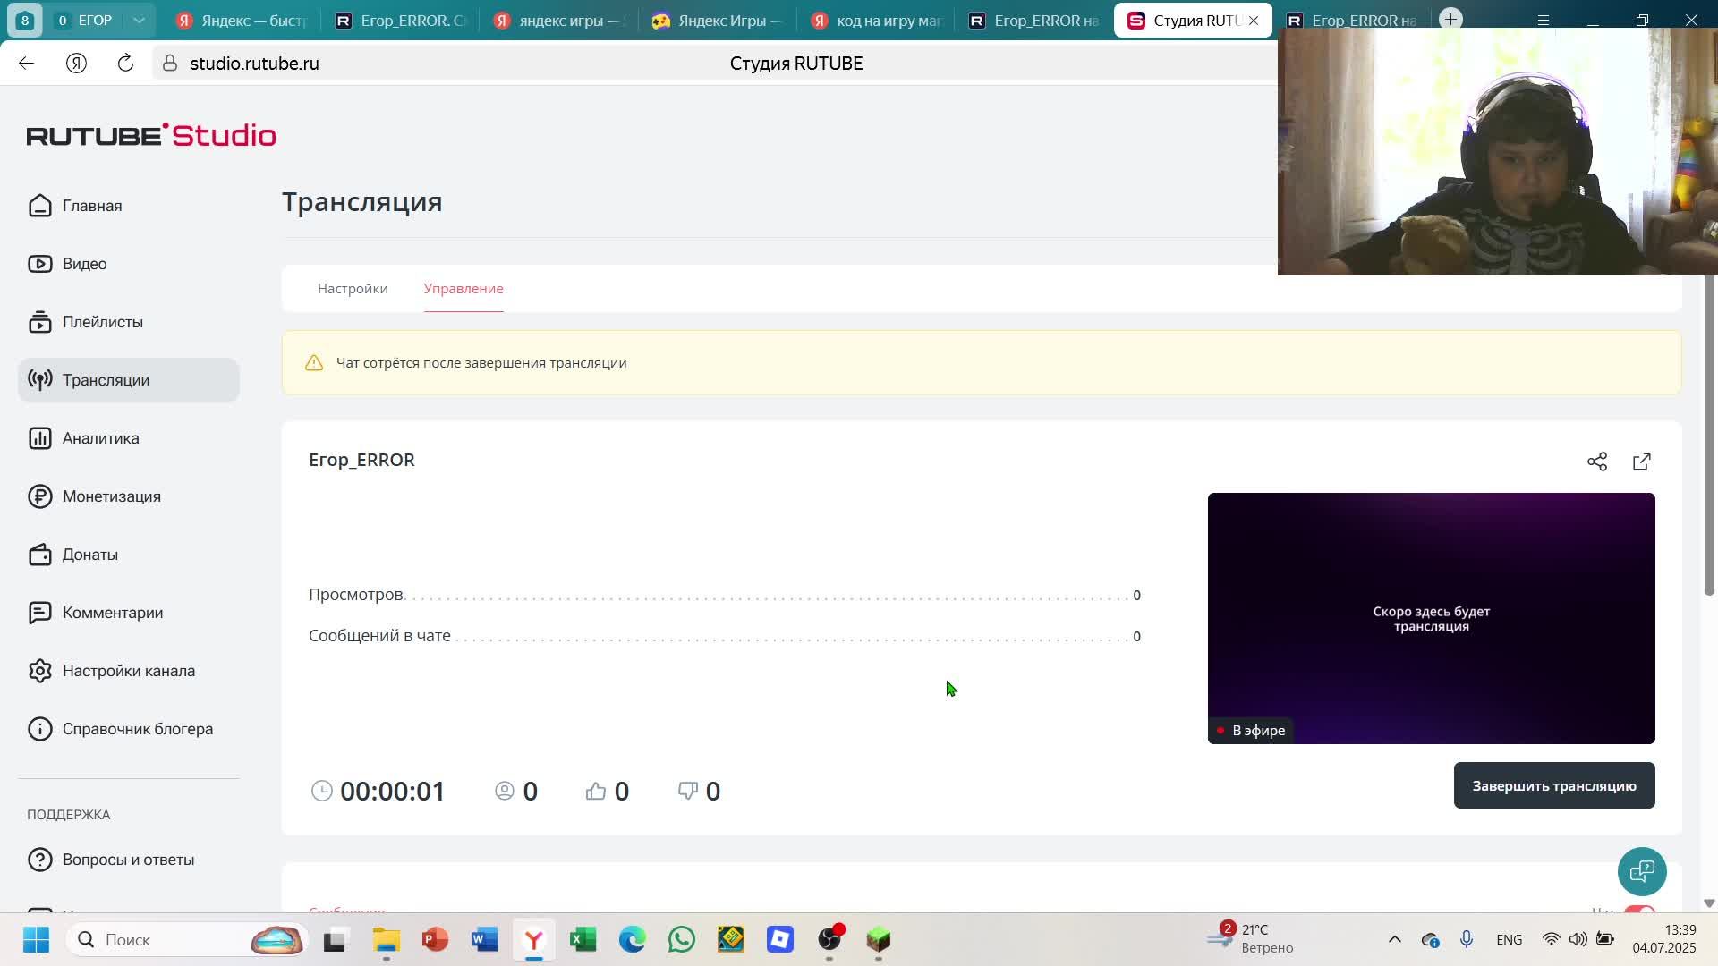
Task: Click Завершить трансляцию button
Action: [1553, 785]
